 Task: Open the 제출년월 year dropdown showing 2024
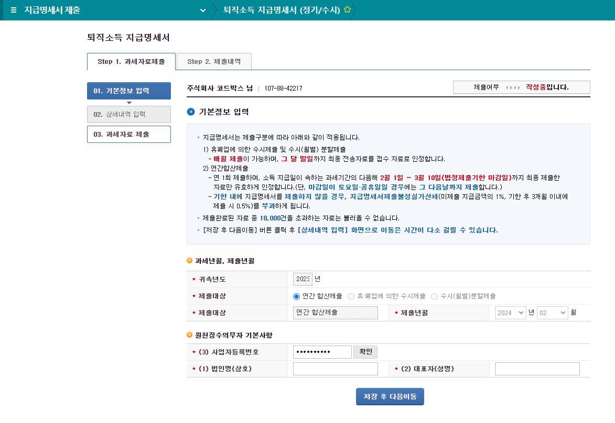click(x=510, y=313)
